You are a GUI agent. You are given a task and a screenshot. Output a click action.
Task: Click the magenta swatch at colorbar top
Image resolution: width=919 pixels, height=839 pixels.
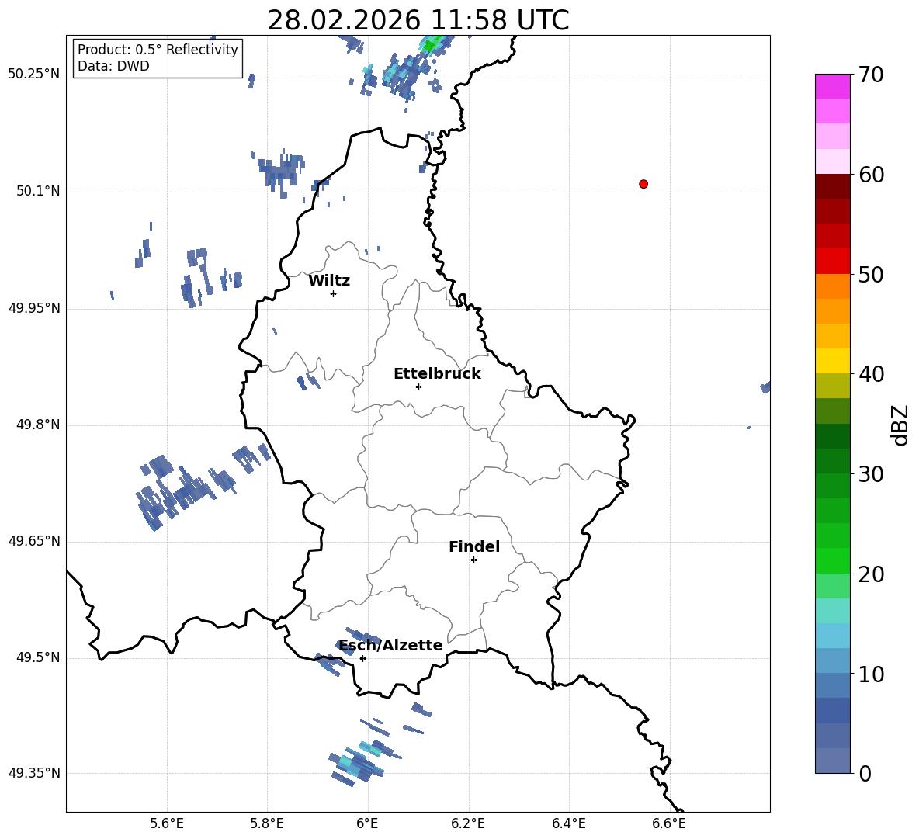click(832, 86)
